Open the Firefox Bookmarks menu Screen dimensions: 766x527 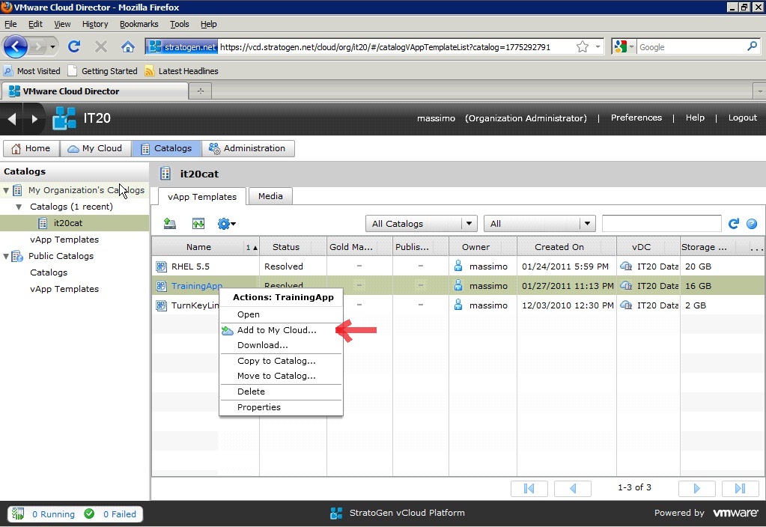[x=139, y=24]
